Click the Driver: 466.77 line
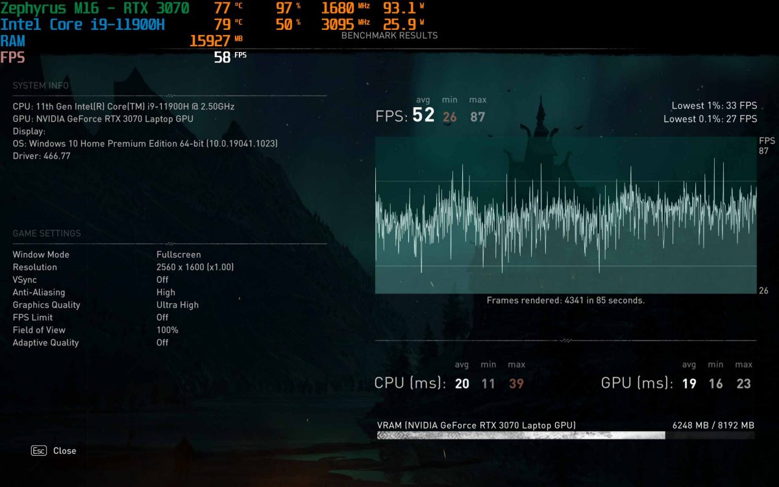 (x=42, y=156)
